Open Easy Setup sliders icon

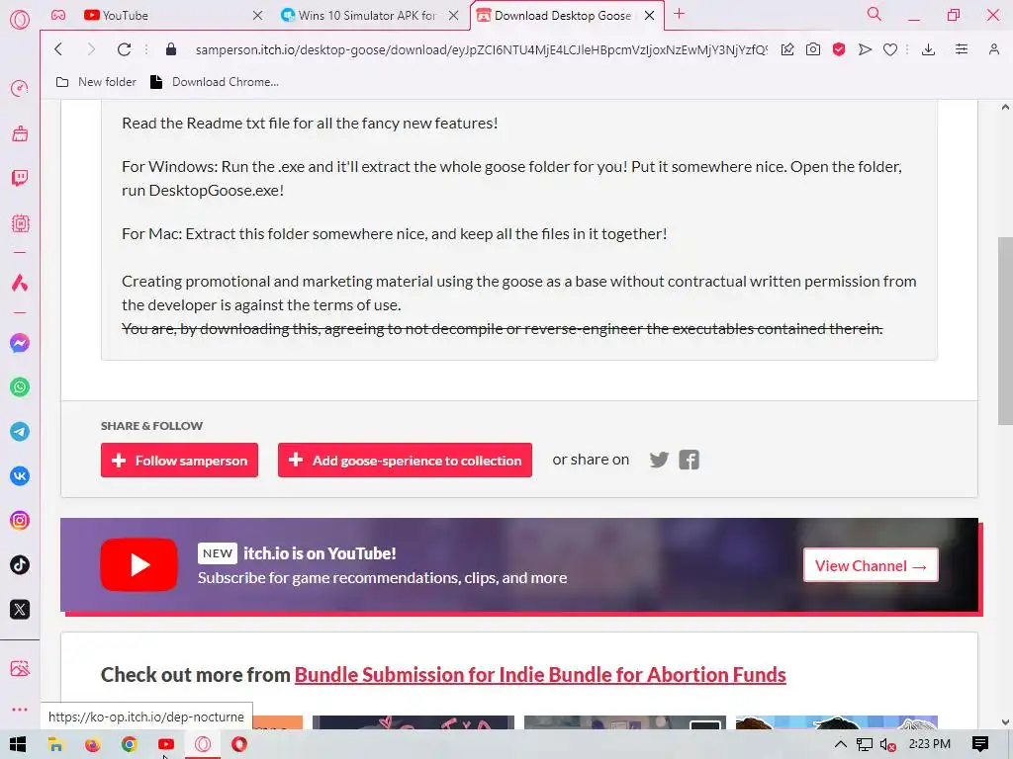click(962, 49)
